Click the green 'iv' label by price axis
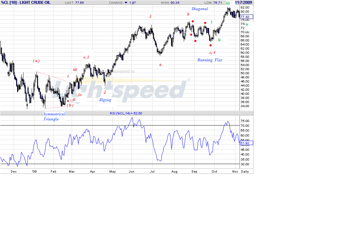The image size is (346, 226). [247, 24]
